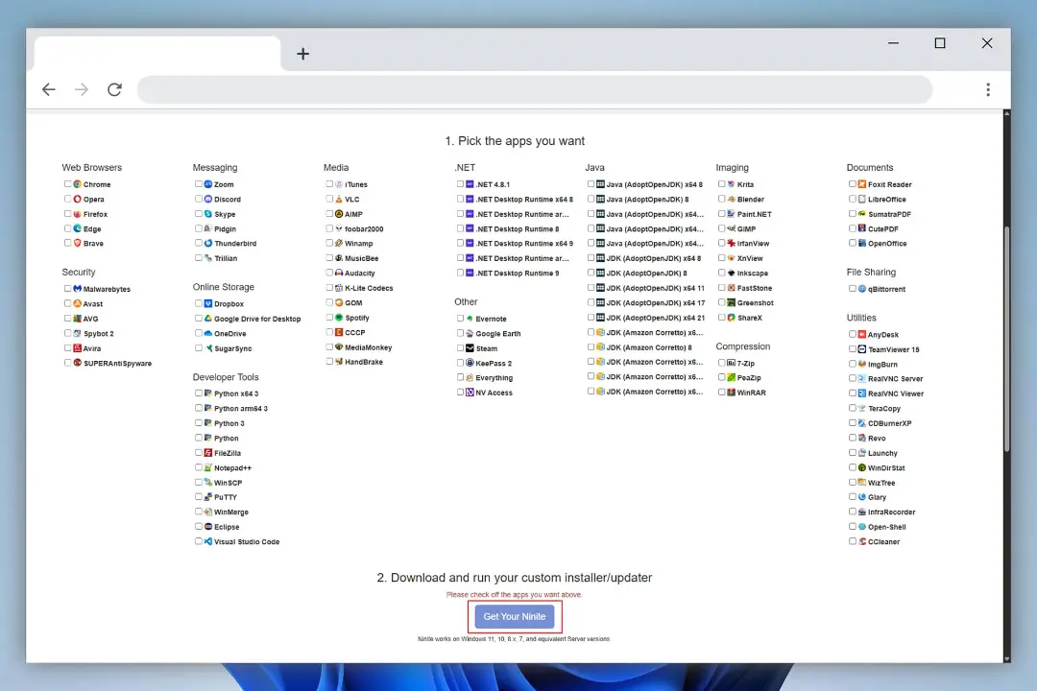The height and width of the screenshot is (691, 1037).
Task: Click the Skype icon
Action: 208,214
